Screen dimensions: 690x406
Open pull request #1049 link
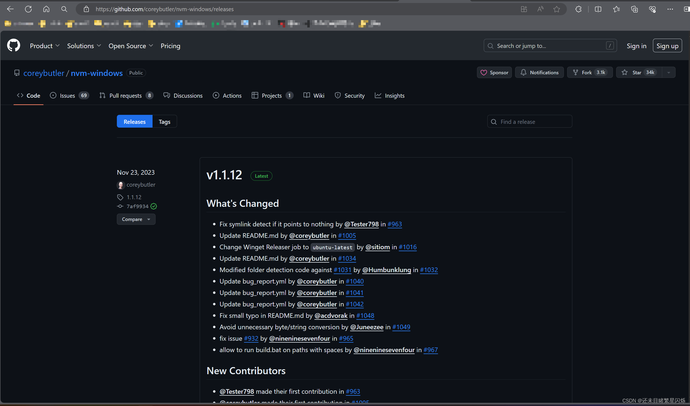click(401, 327)
